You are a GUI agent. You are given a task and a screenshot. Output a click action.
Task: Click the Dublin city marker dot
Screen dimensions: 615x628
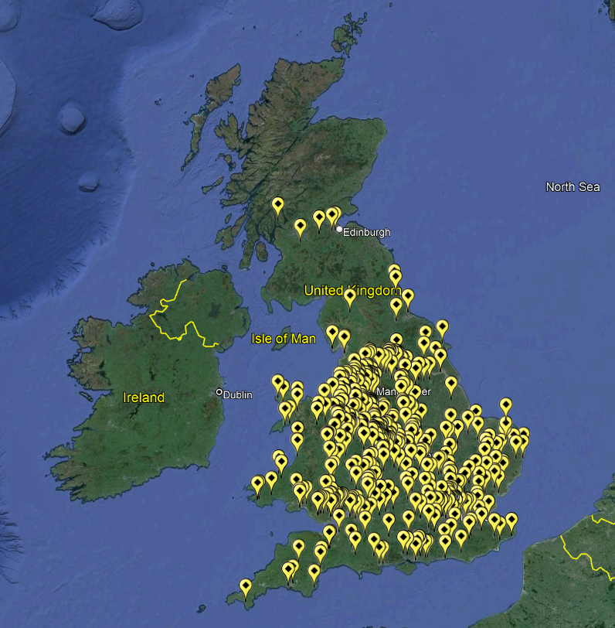point(219,392)
